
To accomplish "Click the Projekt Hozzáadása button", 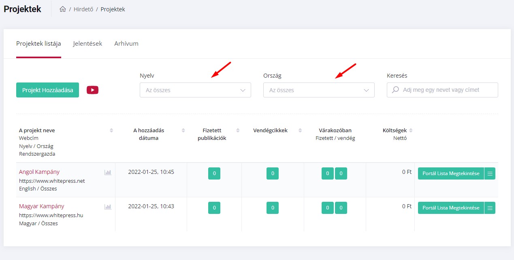I will [x=47, y=90].
